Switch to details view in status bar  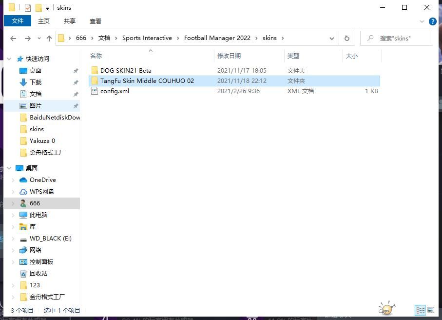click(420, 310)
